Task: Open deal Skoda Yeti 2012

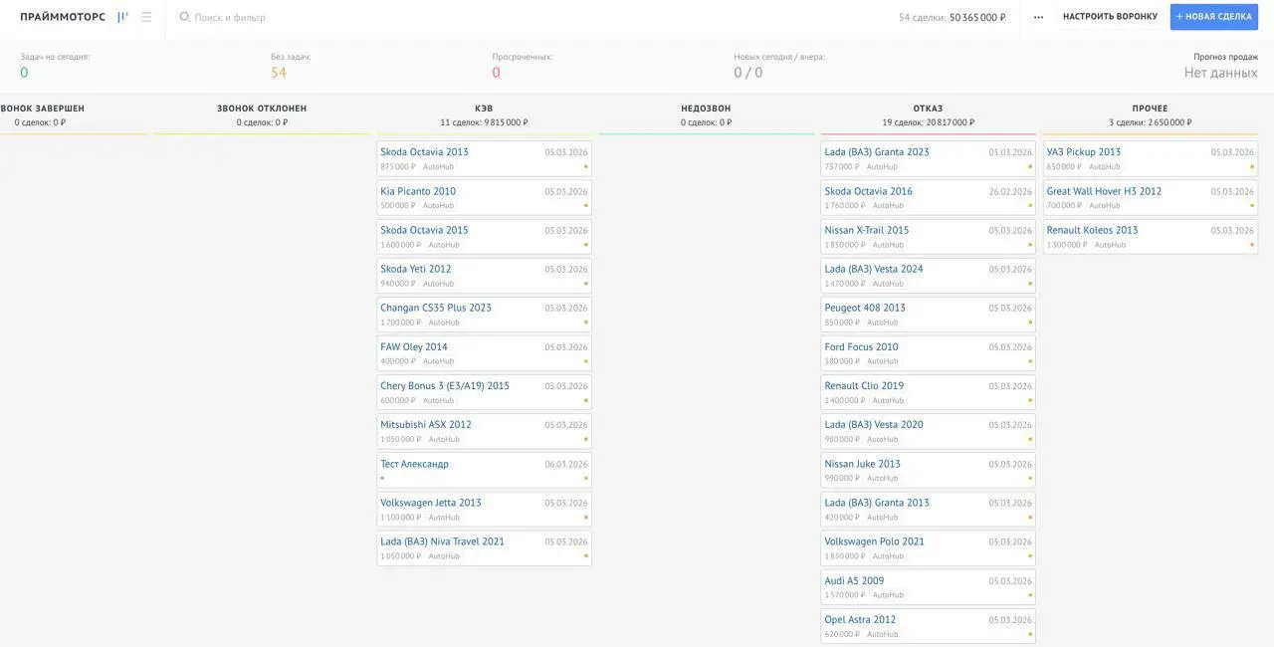Action: pos(416,269)
